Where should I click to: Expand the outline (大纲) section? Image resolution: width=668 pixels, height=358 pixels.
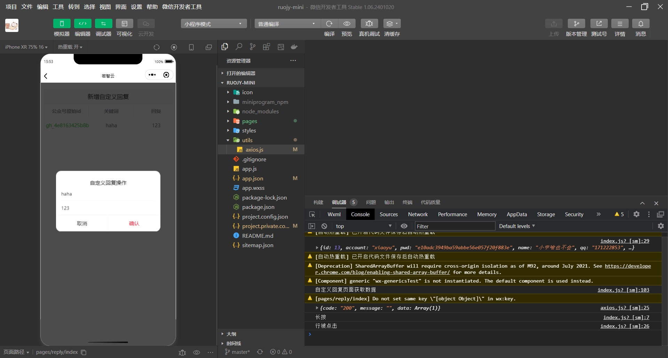click(x=261, y=334)
